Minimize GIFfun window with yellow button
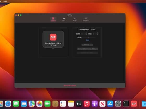 [x=18, y=15]
